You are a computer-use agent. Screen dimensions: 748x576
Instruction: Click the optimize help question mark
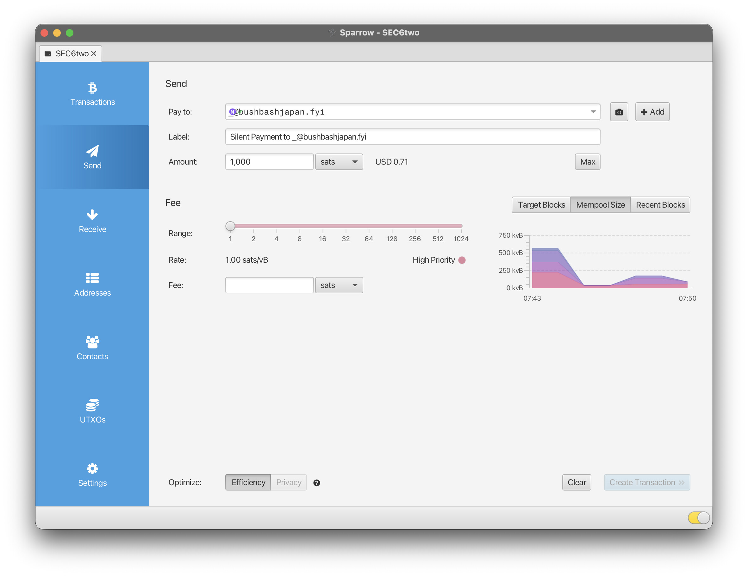pyautogui.click(x=316, y=483)
